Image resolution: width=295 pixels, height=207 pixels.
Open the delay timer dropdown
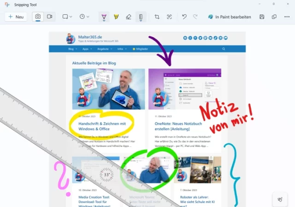84,17
